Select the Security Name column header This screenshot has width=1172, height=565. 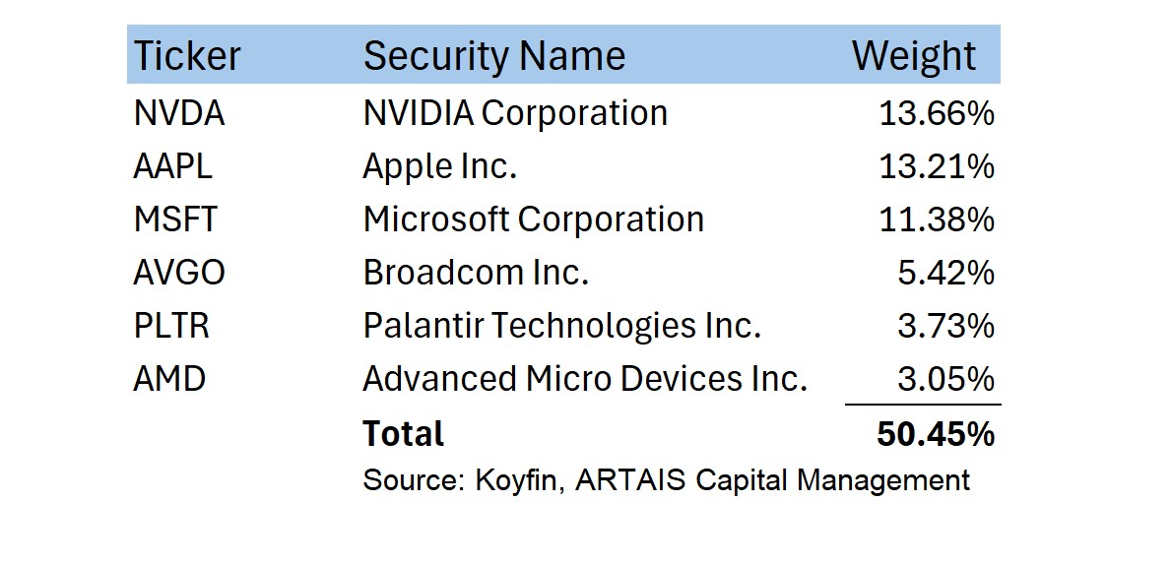pyautogui.click(x=493, y=56)
